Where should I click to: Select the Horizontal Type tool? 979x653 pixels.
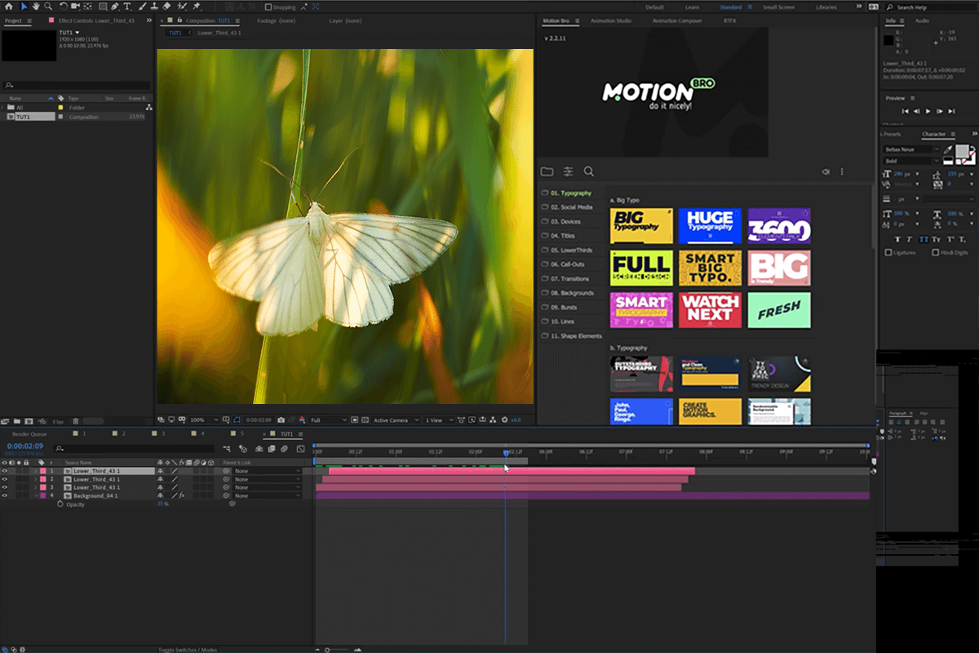[x=128, y=7]
